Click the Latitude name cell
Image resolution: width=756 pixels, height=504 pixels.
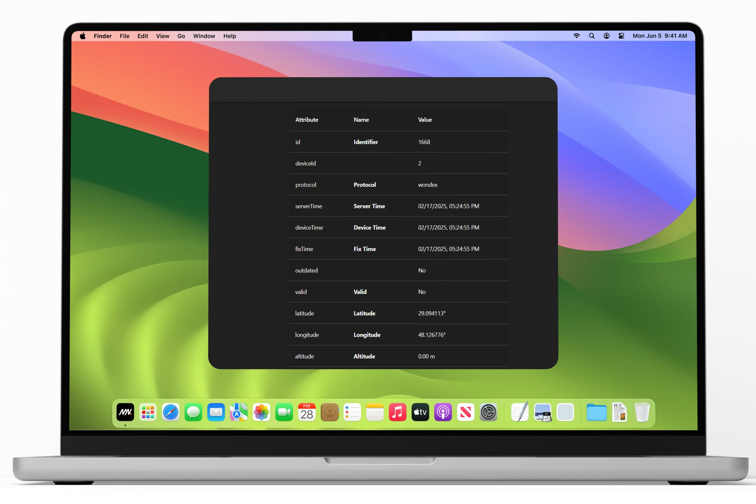[364, 313]
